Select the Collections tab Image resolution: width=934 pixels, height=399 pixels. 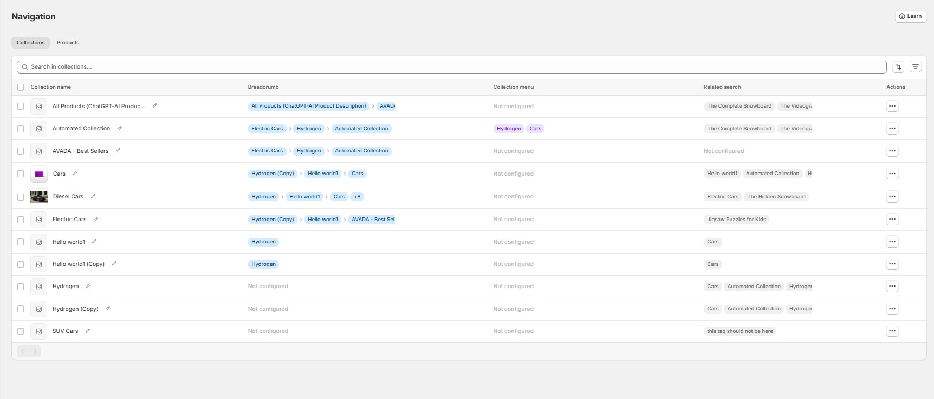point(30,43)
